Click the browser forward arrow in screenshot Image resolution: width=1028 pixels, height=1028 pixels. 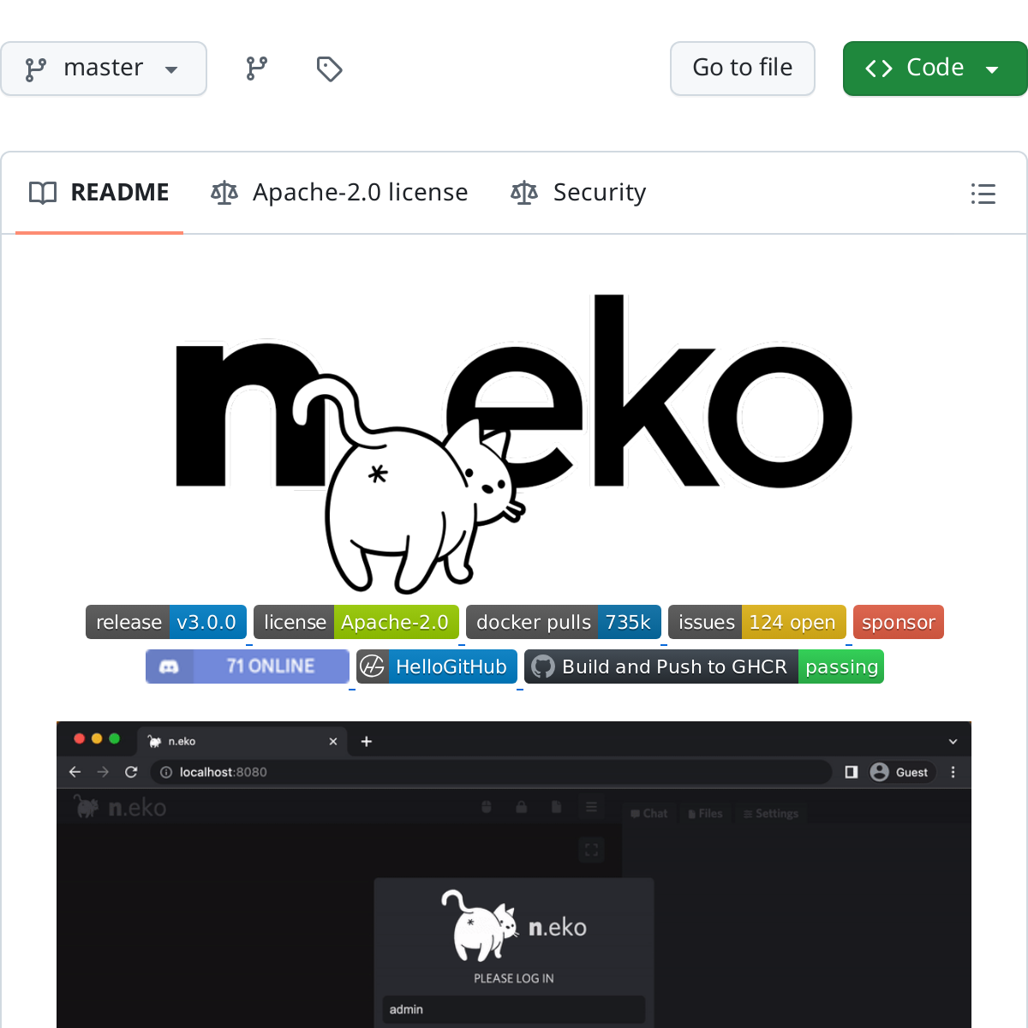(x=104, y=772)
